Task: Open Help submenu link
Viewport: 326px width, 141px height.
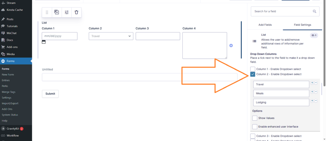Action: pyautogui.click(x=4, y=121)
